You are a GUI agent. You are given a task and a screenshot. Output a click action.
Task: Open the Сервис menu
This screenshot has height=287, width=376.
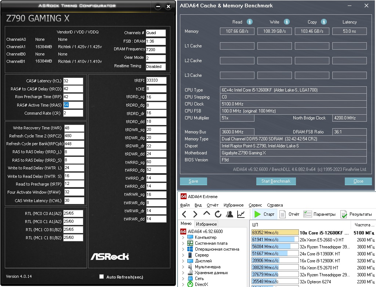(255, 205)
